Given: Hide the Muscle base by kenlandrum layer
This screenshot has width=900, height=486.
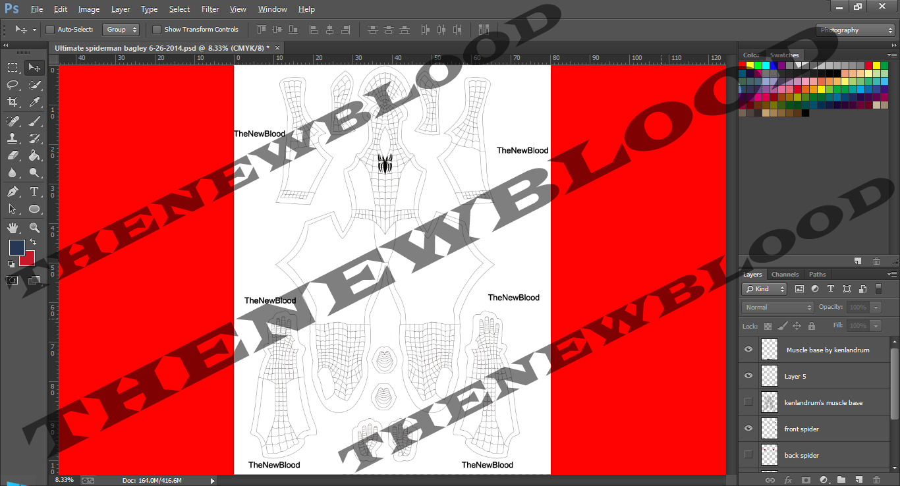Looking at the screenshot, I should point(748,350).
